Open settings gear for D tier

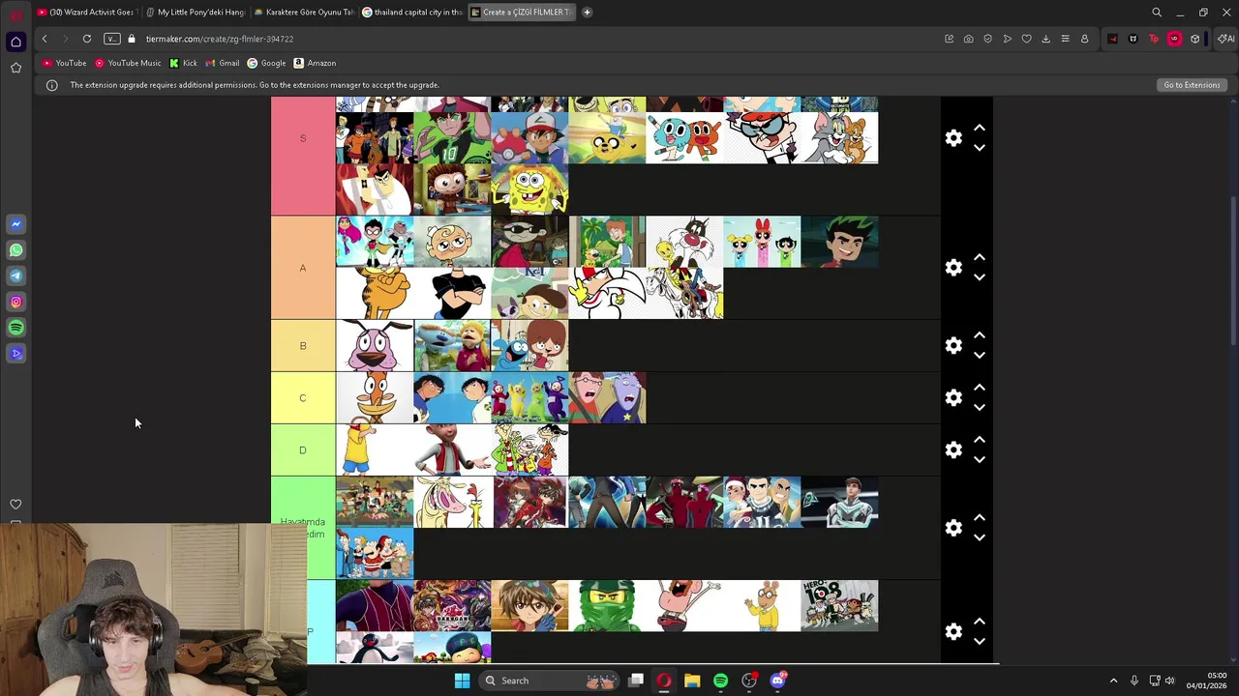coord(953,450)
